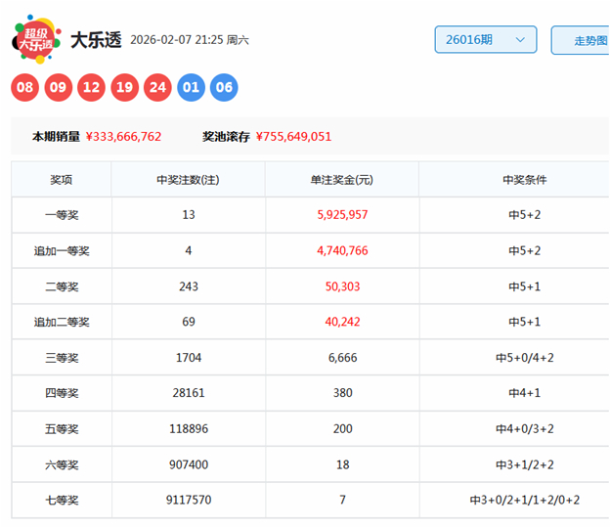The width and height of the screenshot is (610, 527).
Task: Click the first prize amount 5,925,957
Action: click(x=342, y=215)
